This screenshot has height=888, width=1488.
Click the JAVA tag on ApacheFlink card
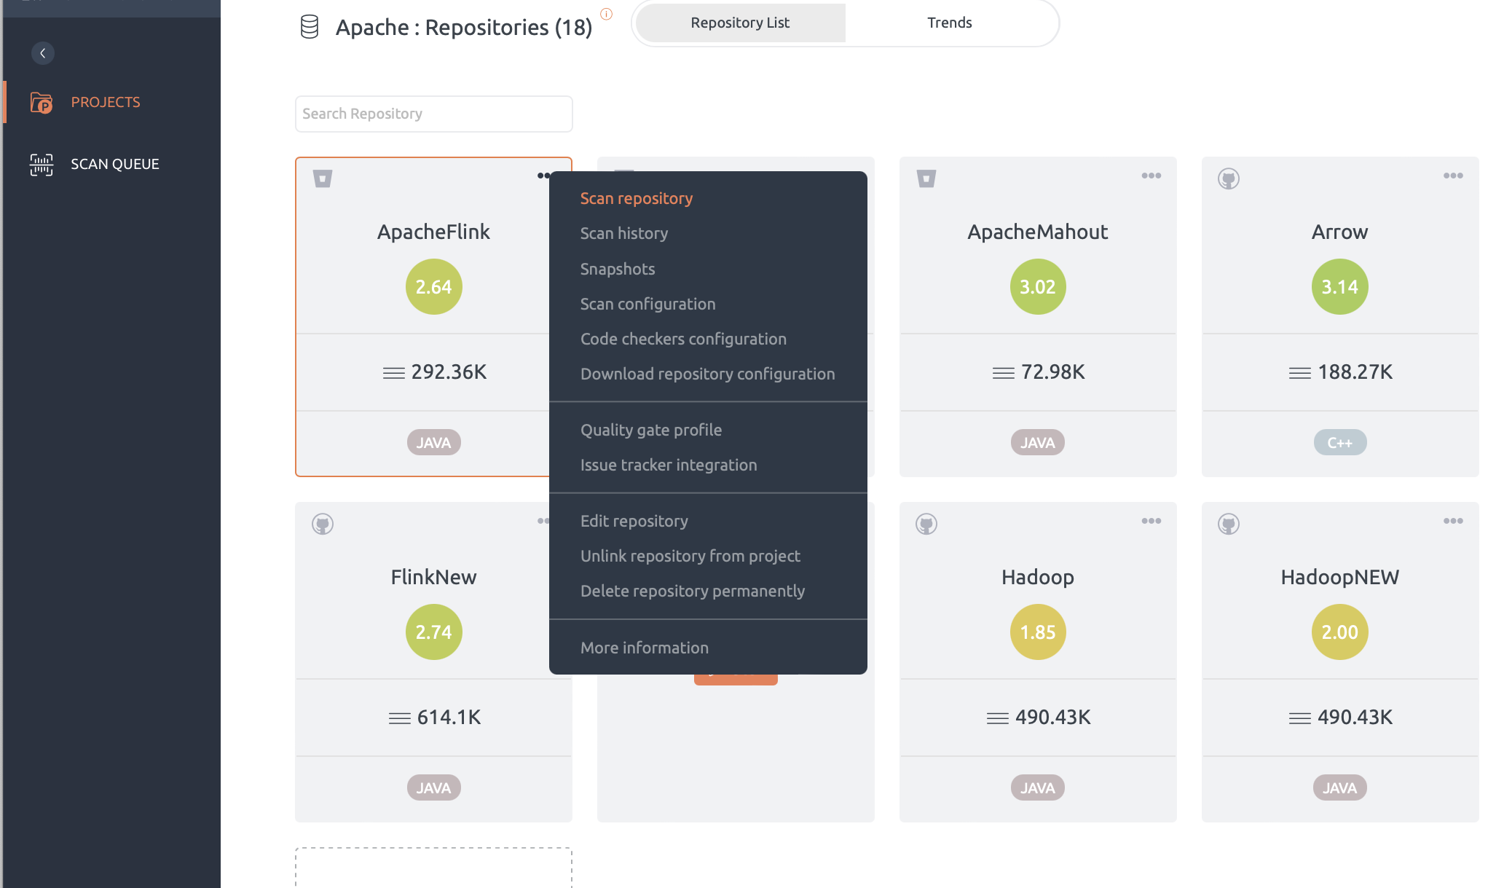pos(433,442)
